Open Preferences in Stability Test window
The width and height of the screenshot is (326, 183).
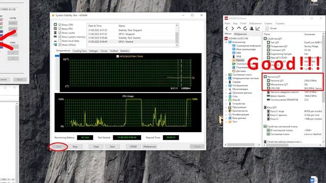click(x=149, y=146)
